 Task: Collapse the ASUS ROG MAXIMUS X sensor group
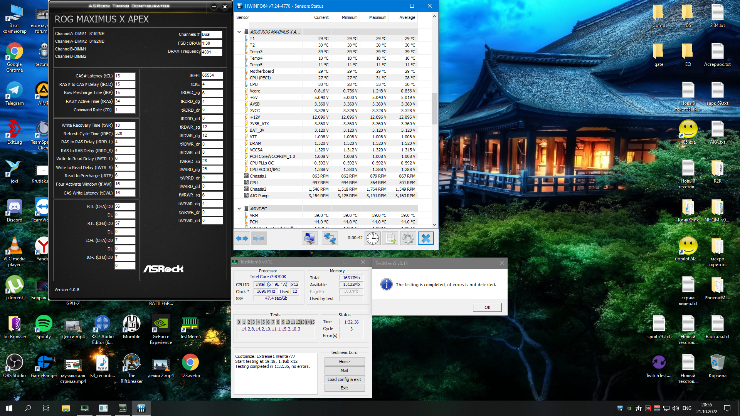(239, 32)
